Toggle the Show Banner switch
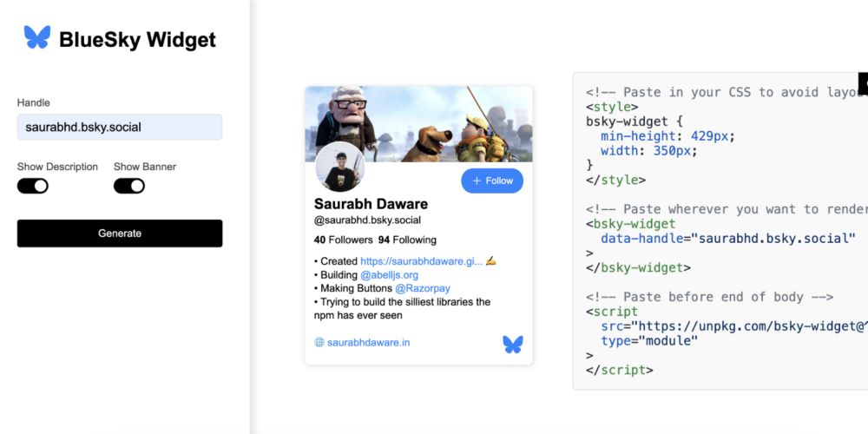The height and width of the screenshot is (434, 868). (129, 186)
